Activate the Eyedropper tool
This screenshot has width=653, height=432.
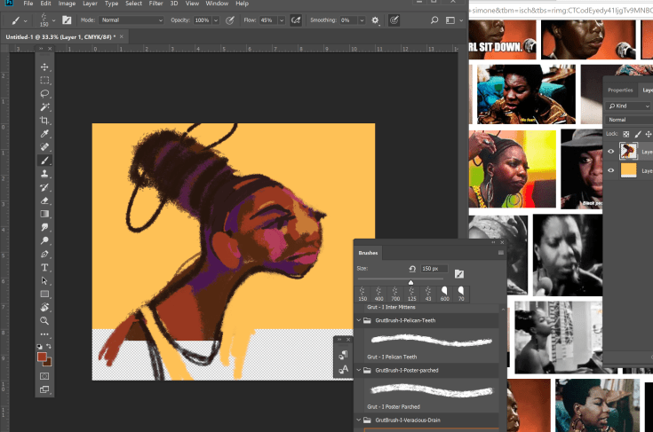44,133
